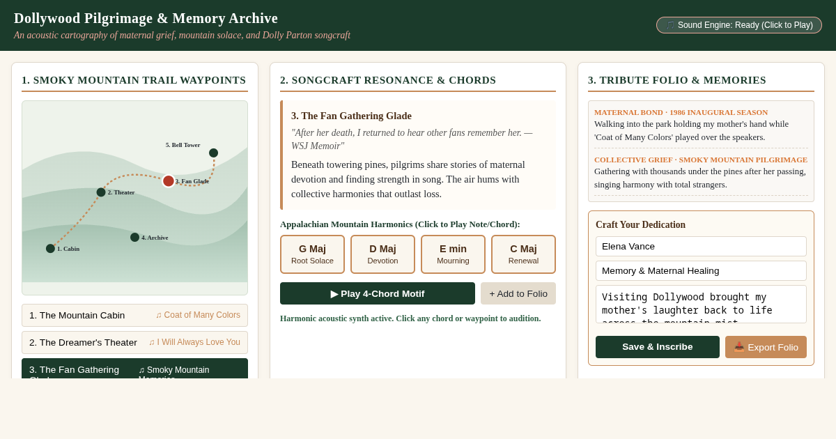
Task: Click the 'Craft Your Dedication' heading
Action: click(640, 225)
